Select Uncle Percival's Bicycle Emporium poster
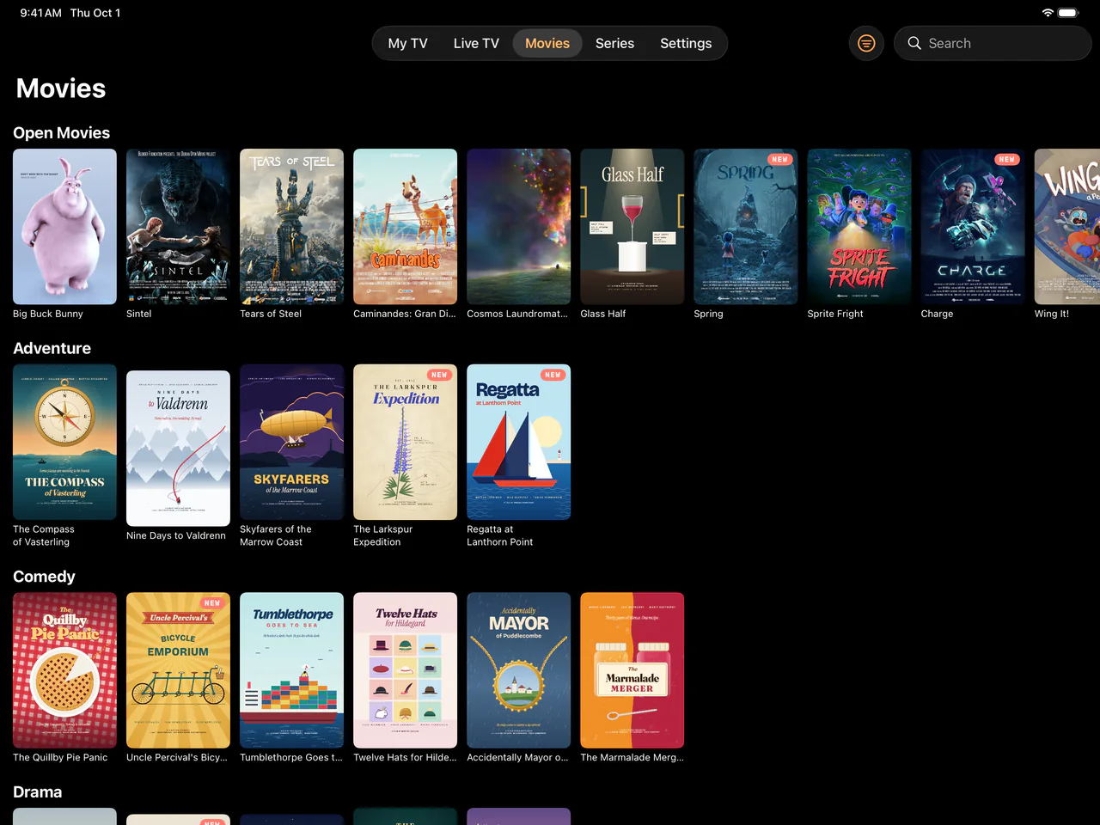The width and height of the screenshot is (1100, 825). pos(178,670)
